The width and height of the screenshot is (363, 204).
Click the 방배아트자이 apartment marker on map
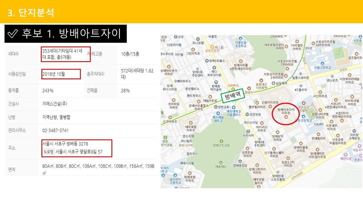[286, 117]
